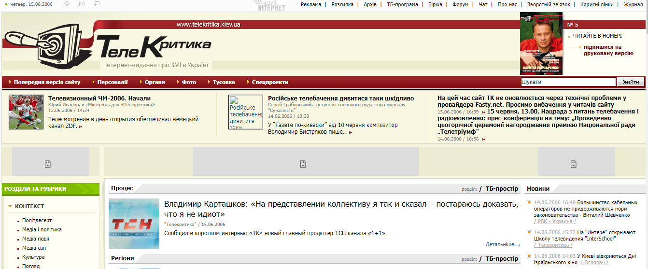Click the РБК - Украина source link
The height and width of the screenshot is (269, 648).
coord(555,221)
